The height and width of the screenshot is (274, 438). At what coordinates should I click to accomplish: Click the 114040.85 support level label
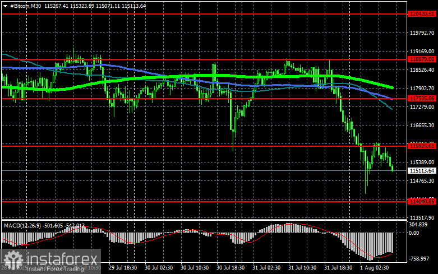click(422, 202)
